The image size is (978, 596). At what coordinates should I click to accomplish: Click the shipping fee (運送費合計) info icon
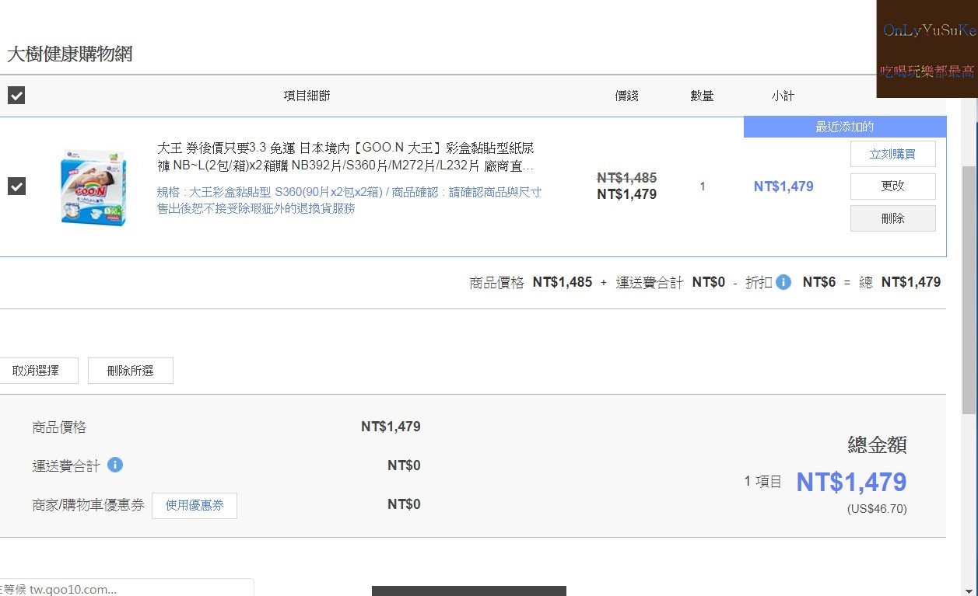[115, 465]
